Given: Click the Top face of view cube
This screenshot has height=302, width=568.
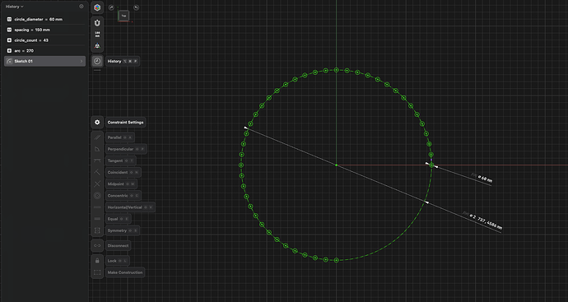Looking at the screenshot, I should point(123,16).
